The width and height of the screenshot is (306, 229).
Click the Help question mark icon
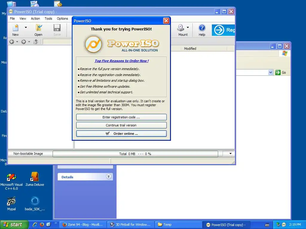[x=202, y=28]
